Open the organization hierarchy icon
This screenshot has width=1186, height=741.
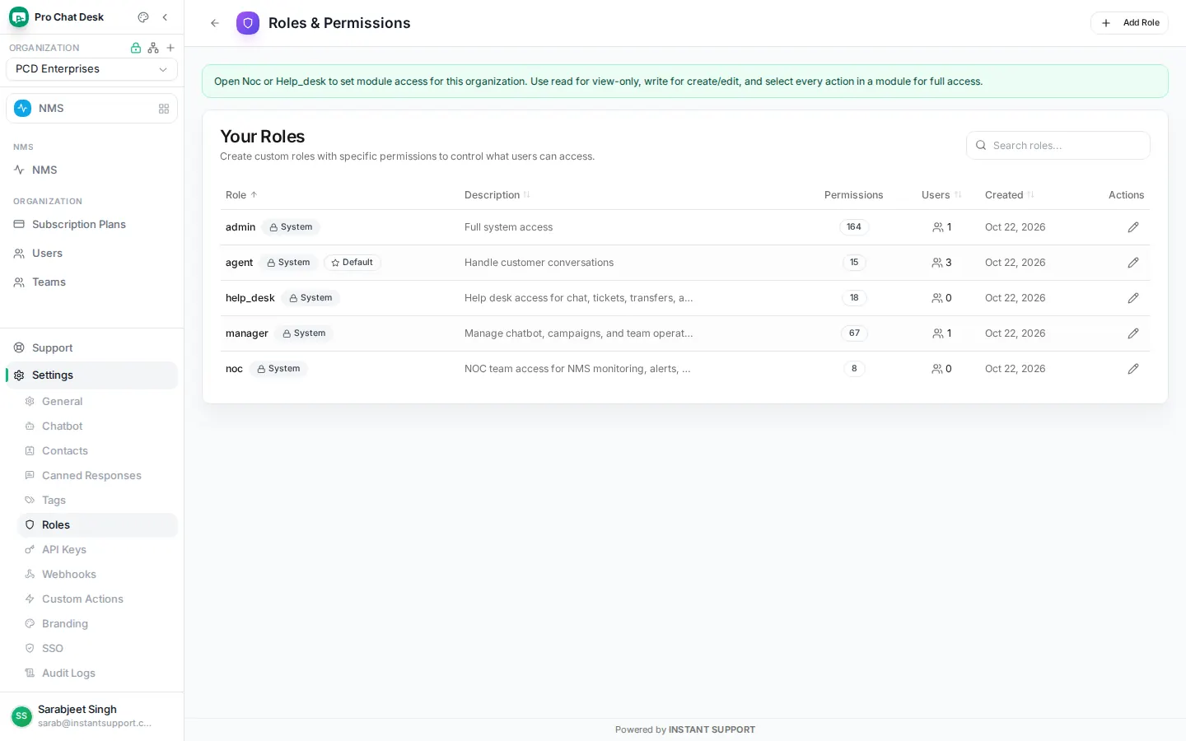click(153, 48)
